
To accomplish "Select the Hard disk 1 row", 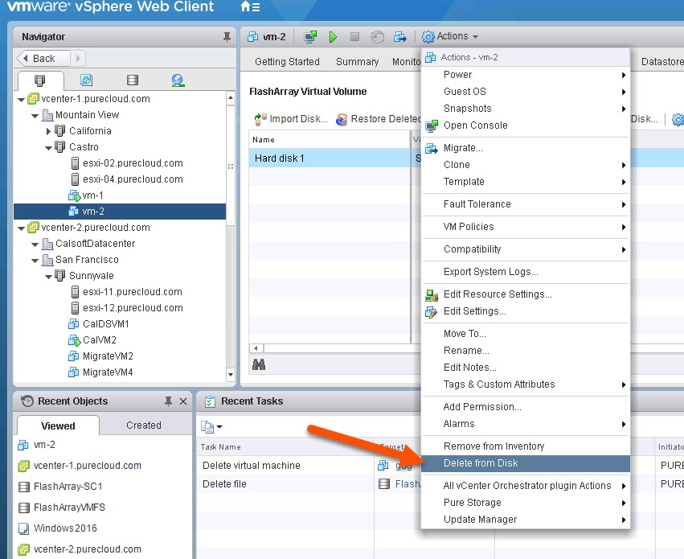I will click(x=330, y=158).
